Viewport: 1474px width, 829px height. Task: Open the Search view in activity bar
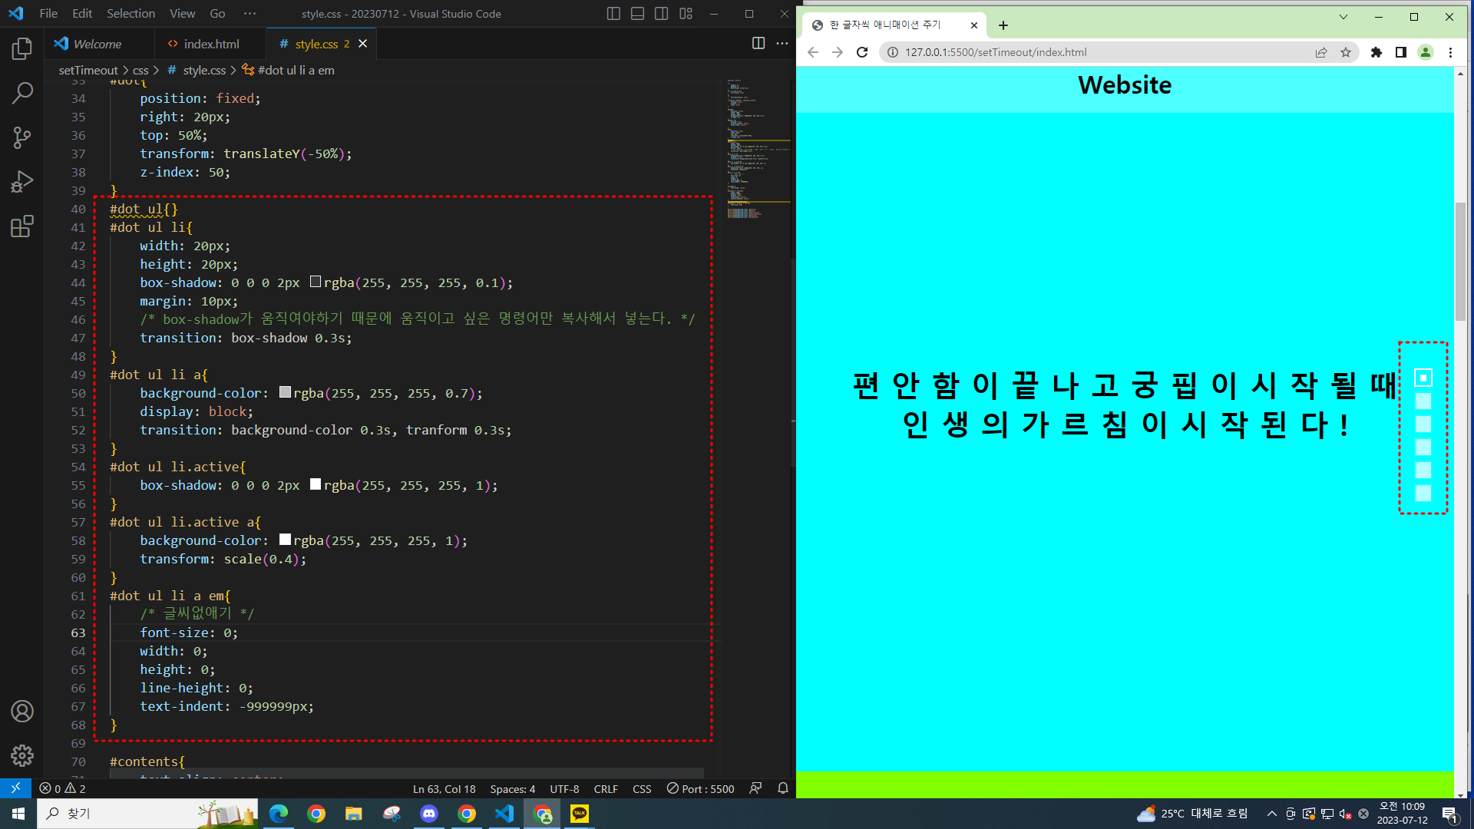[x=22, y=93]
